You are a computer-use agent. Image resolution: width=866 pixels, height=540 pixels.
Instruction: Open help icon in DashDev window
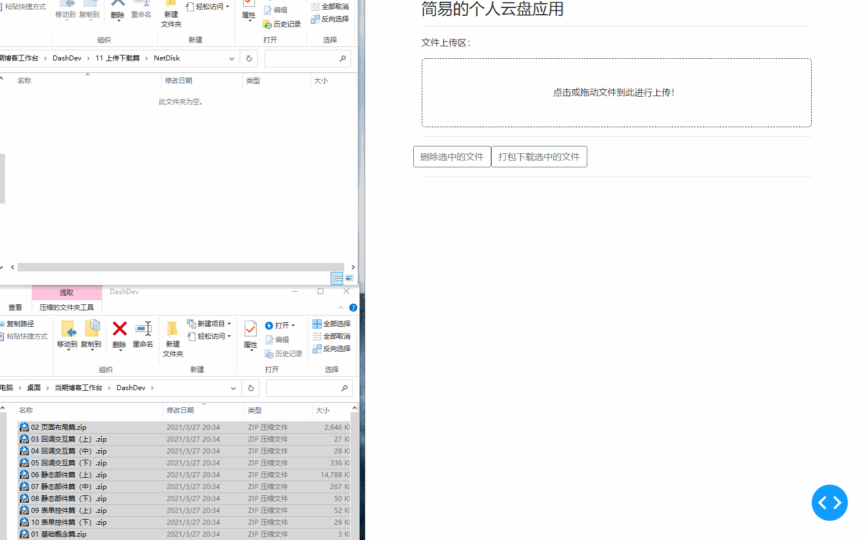(x=353, y=308)
